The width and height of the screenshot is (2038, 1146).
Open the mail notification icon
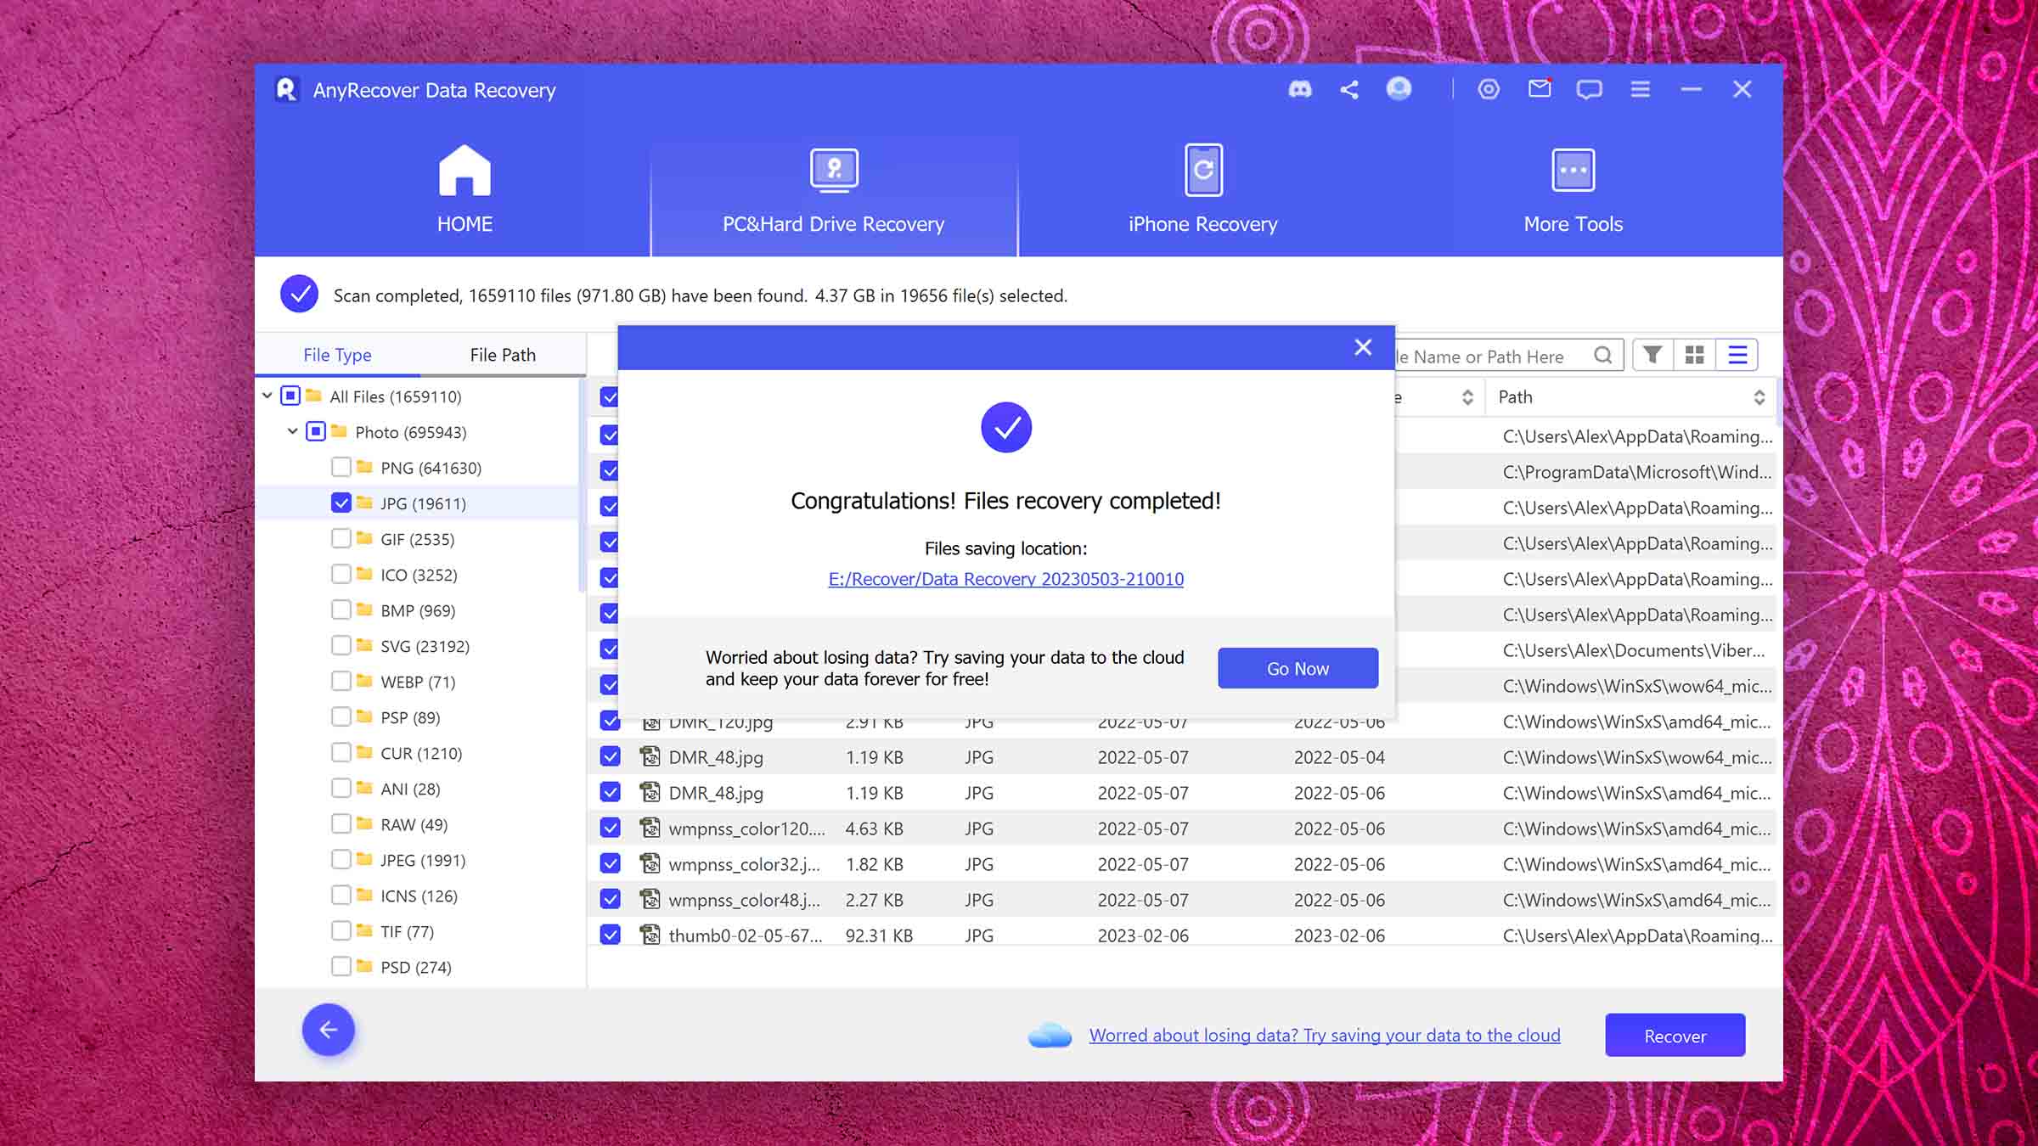(x=1540, y=88)
